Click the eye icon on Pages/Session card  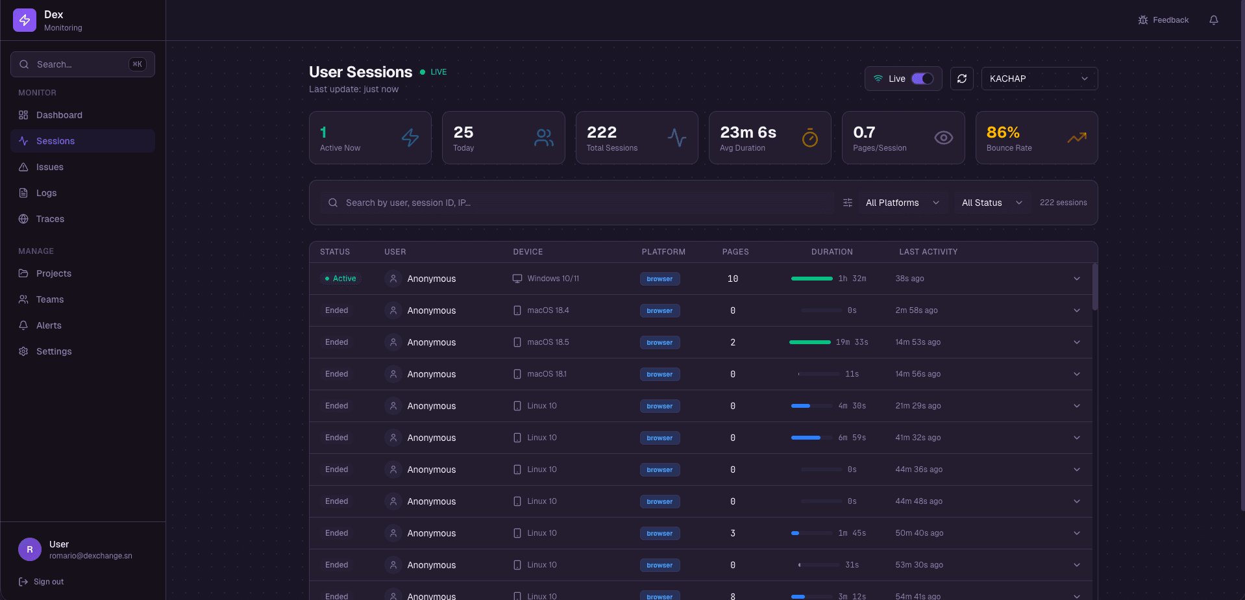(943, 138)
